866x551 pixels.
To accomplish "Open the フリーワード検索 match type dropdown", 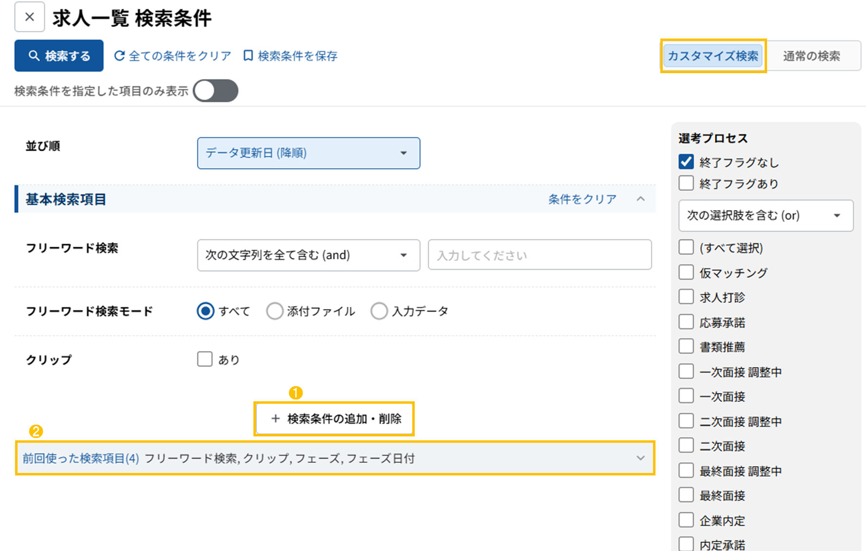I will [x=308, y=255].
